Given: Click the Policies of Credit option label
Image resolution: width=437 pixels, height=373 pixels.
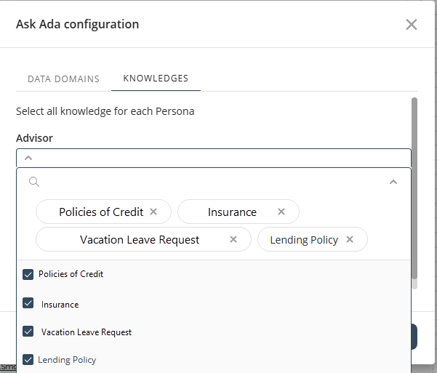Looking at the screenshot, I should pos(71,274).
